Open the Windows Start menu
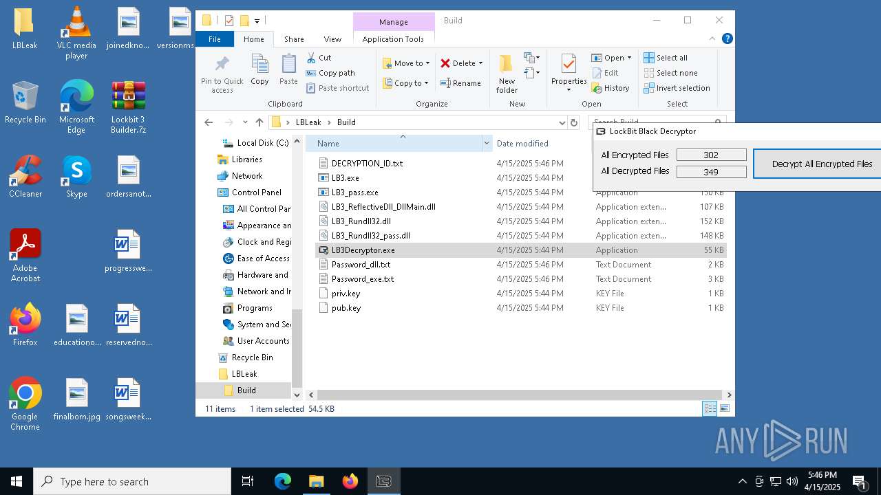This screenshot has height=495, width=881. point(17,481)
